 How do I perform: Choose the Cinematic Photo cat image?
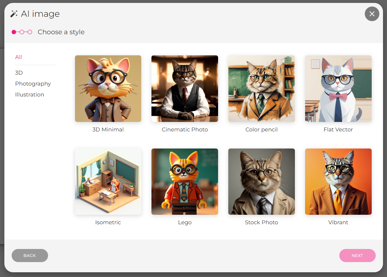(185, 88)
